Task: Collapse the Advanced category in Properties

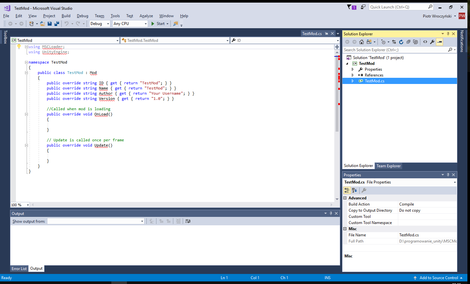Action: point(345,198)
